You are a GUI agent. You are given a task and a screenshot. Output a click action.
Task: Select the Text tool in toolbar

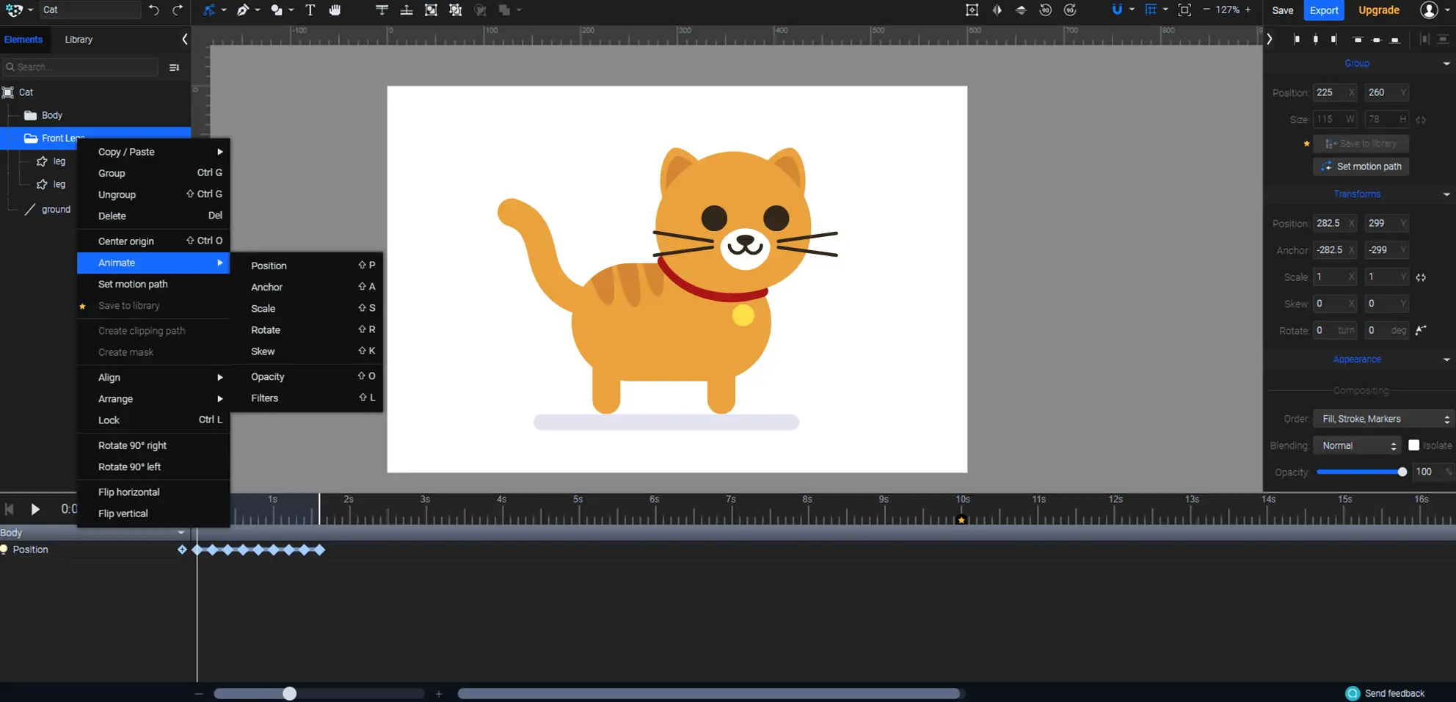click(x=310, y=10)
